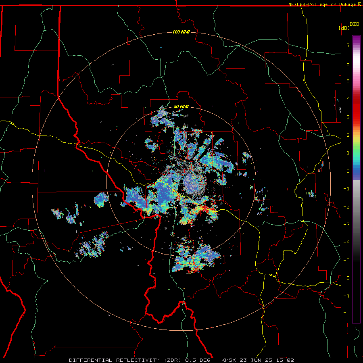Click "DIFFERENTIAL REFLECTIVITY (ZDR)" in the caption
Screen dimensions: 363x363
pos(126,360)
